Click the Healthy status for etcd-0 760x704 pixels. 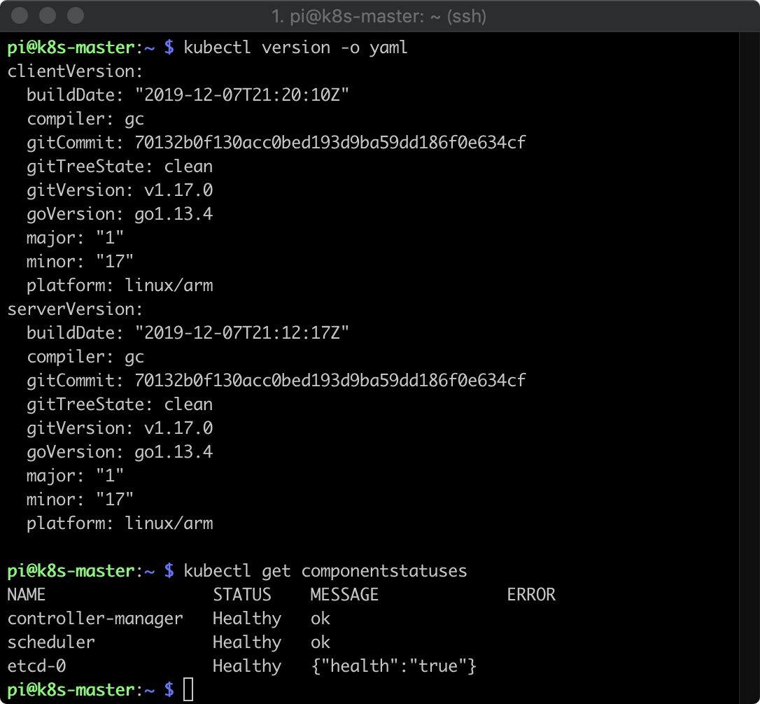[247, 666]
